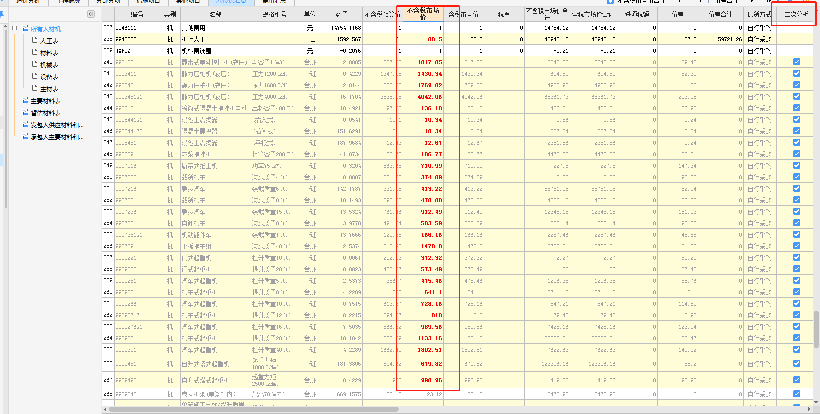Switch to the 人材机汇总 tab
Viewport: 820px width, 414px height.
point(231,2)
